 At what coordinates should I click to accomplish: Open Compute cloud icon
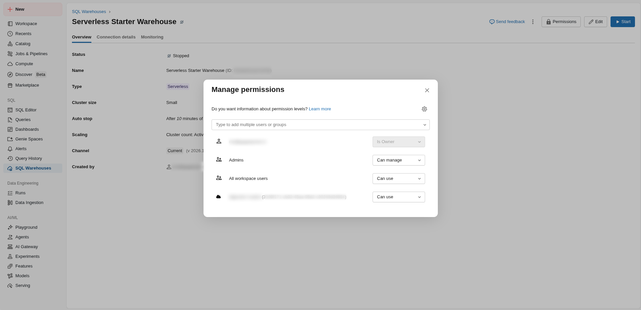(x=10, y=64)
